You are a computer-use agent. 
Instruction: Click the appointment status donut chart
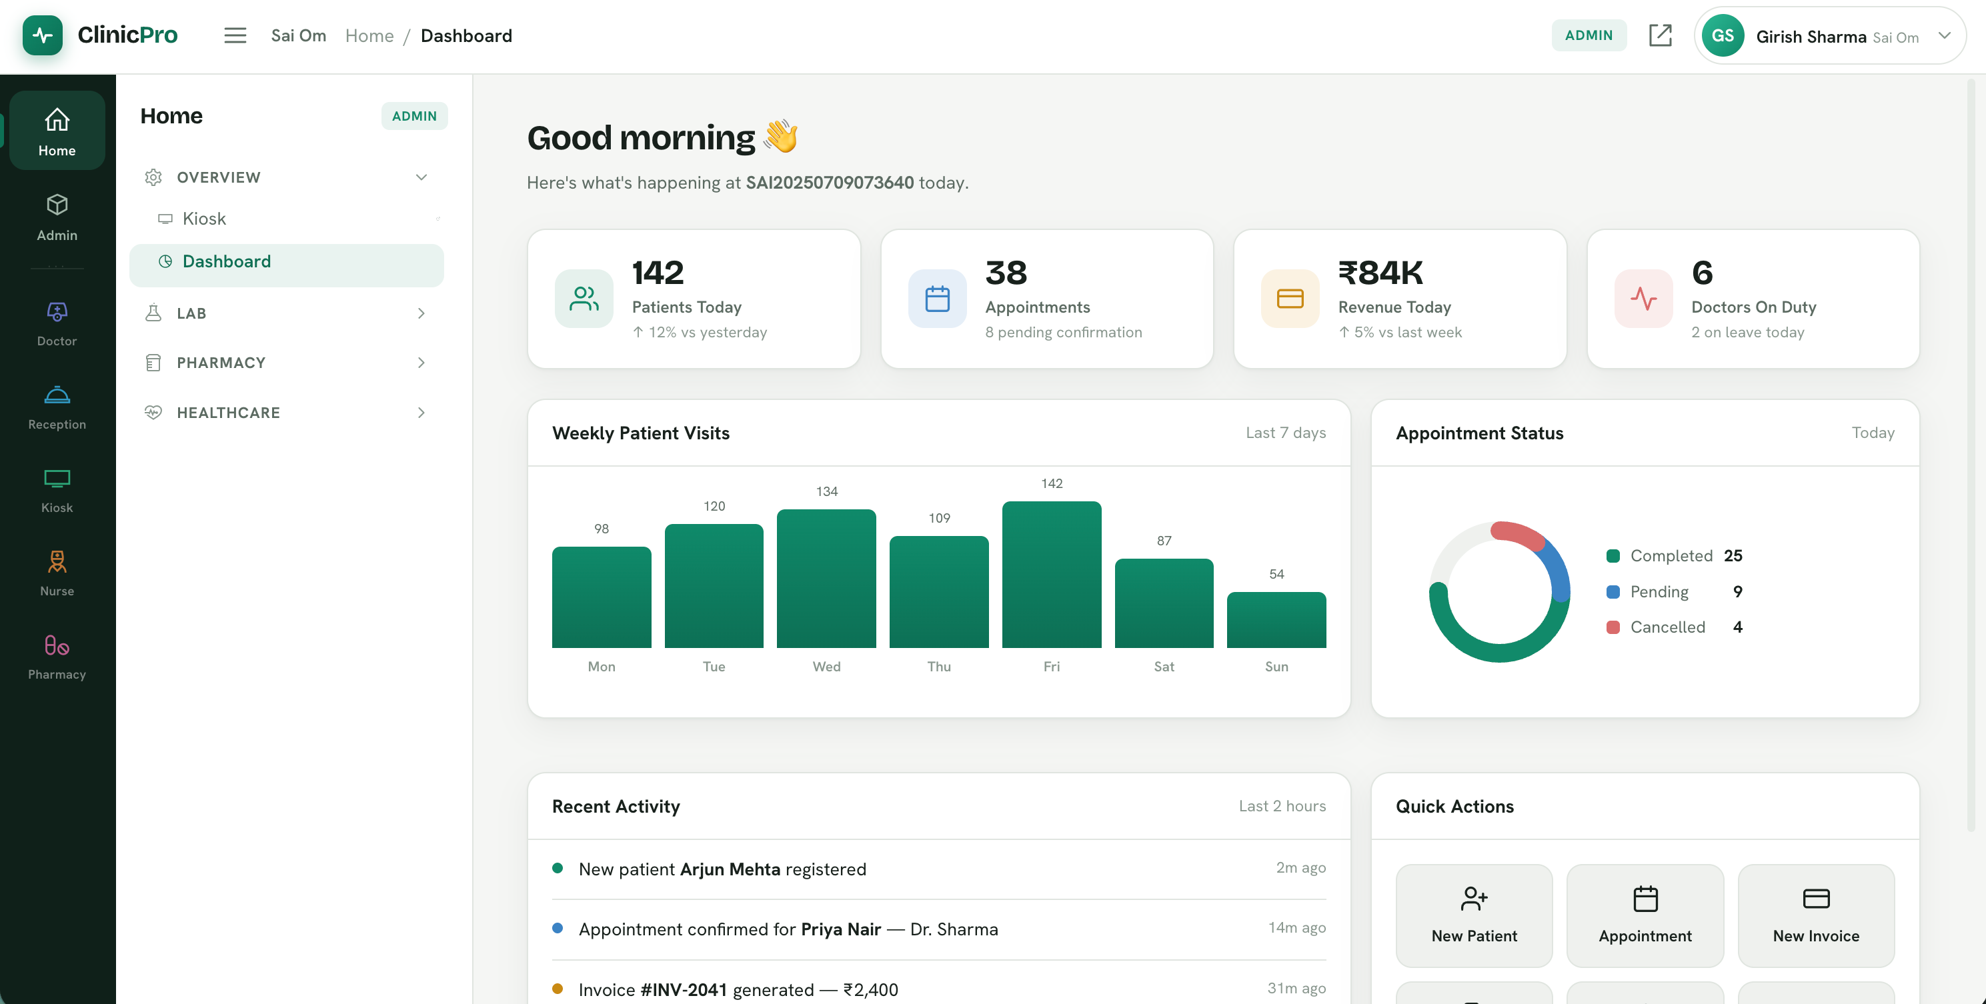coord(1499,592)
